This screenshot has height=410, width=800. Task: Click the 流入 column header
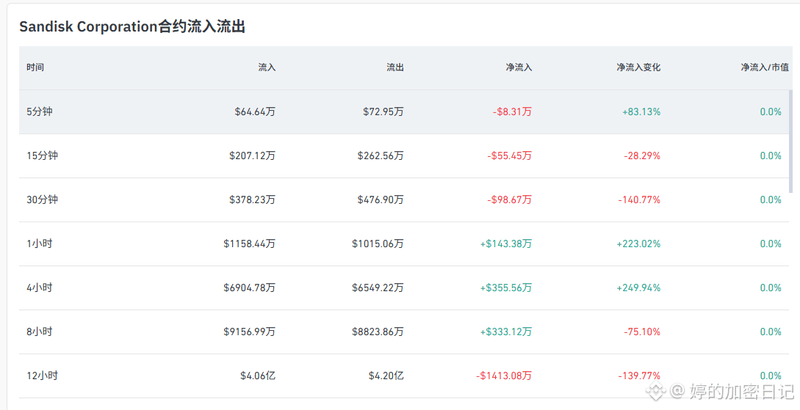tap(267, 67)
